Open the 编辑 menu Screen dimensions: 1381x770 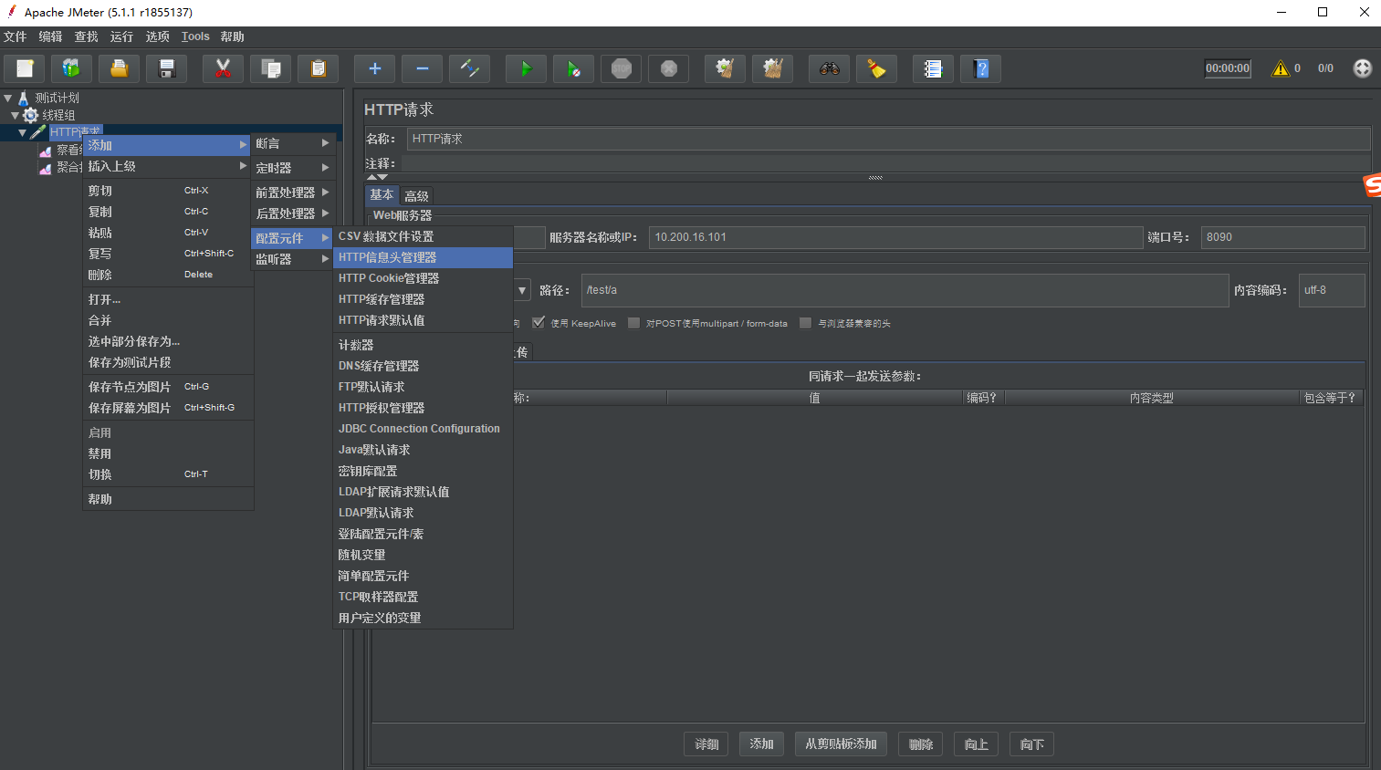51,36
